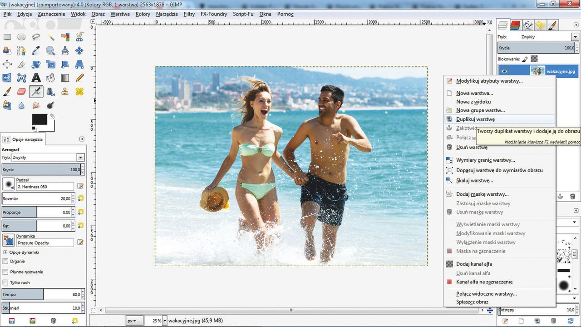
Task: Select the Rectangle Select tool
Action: pyautogui.click(x=7, y=37)
